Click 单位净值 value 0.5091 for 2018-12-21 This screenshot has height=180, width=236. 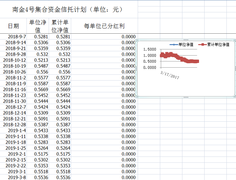(38, 119)
